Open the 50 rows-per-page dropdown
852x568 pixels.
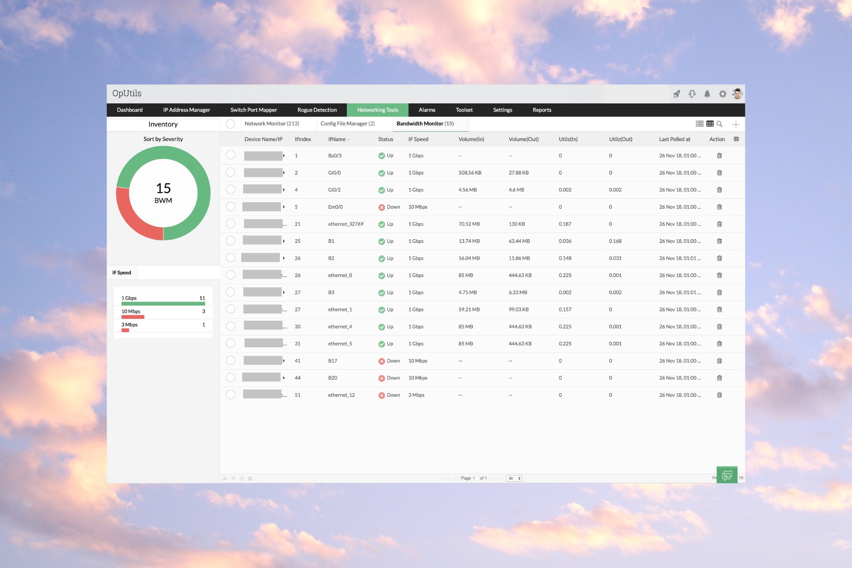[x=514, y=478]
